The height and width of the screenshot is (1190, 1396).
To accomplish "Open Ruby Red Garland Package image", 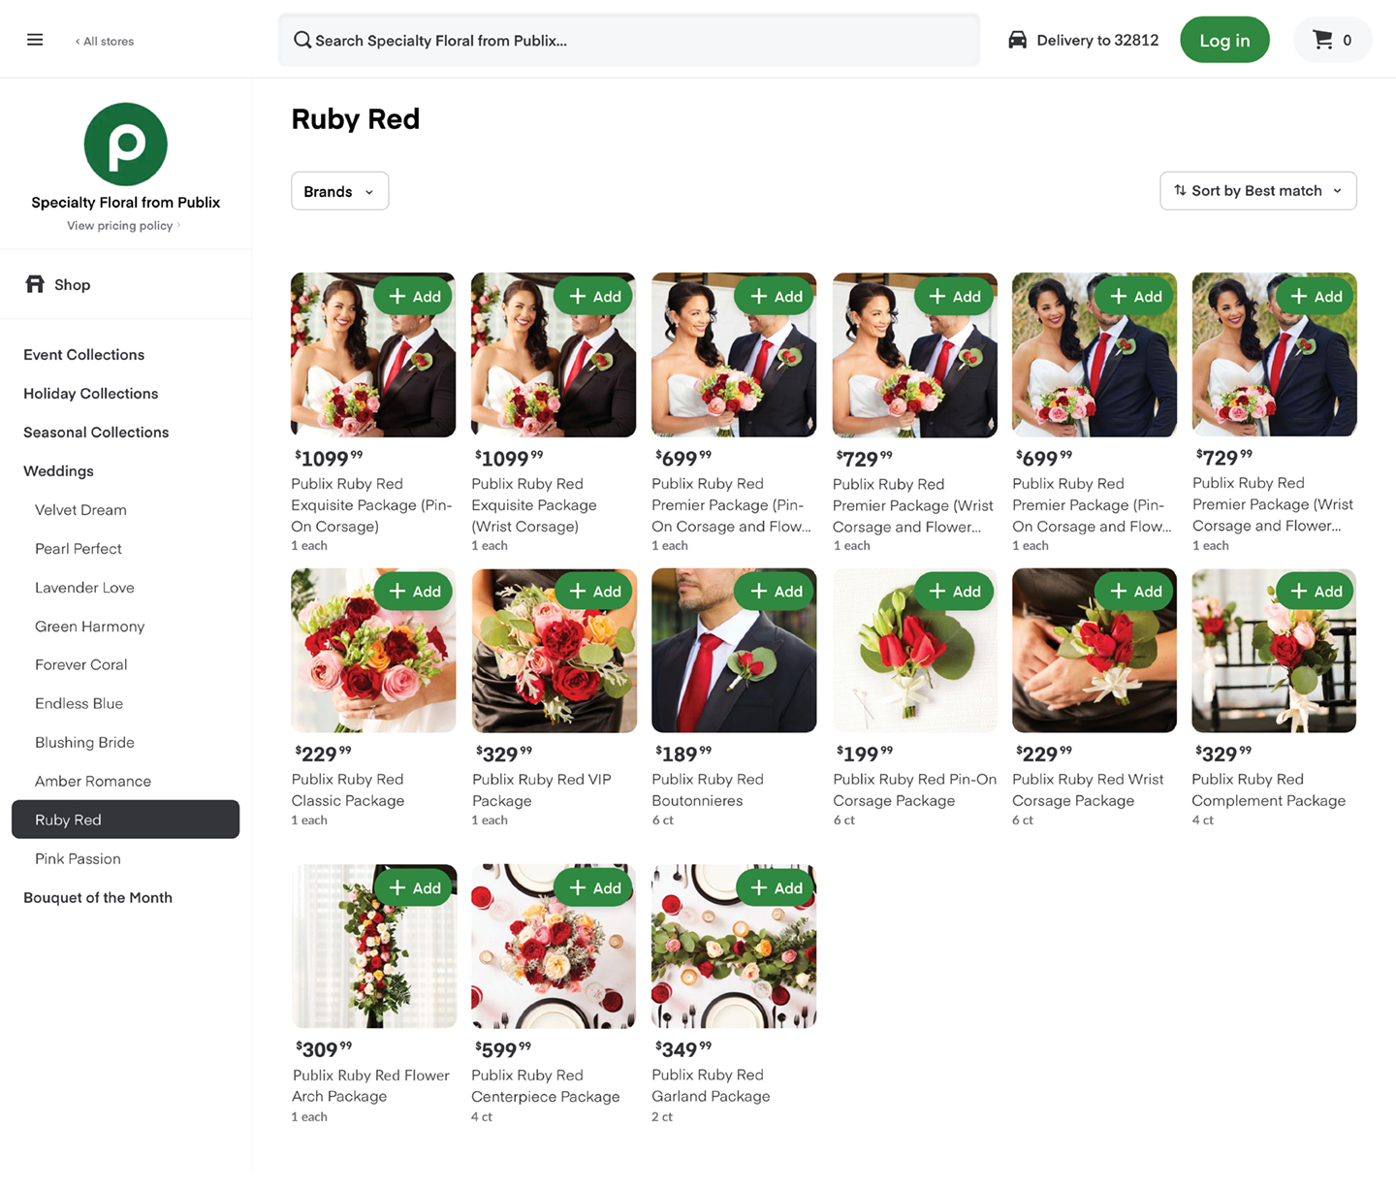I will 734,947.
